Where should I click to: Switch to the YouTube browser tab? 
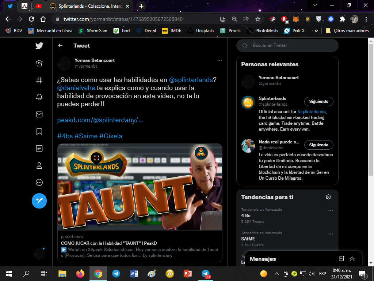pyautogui.click(x=38, y=6)
